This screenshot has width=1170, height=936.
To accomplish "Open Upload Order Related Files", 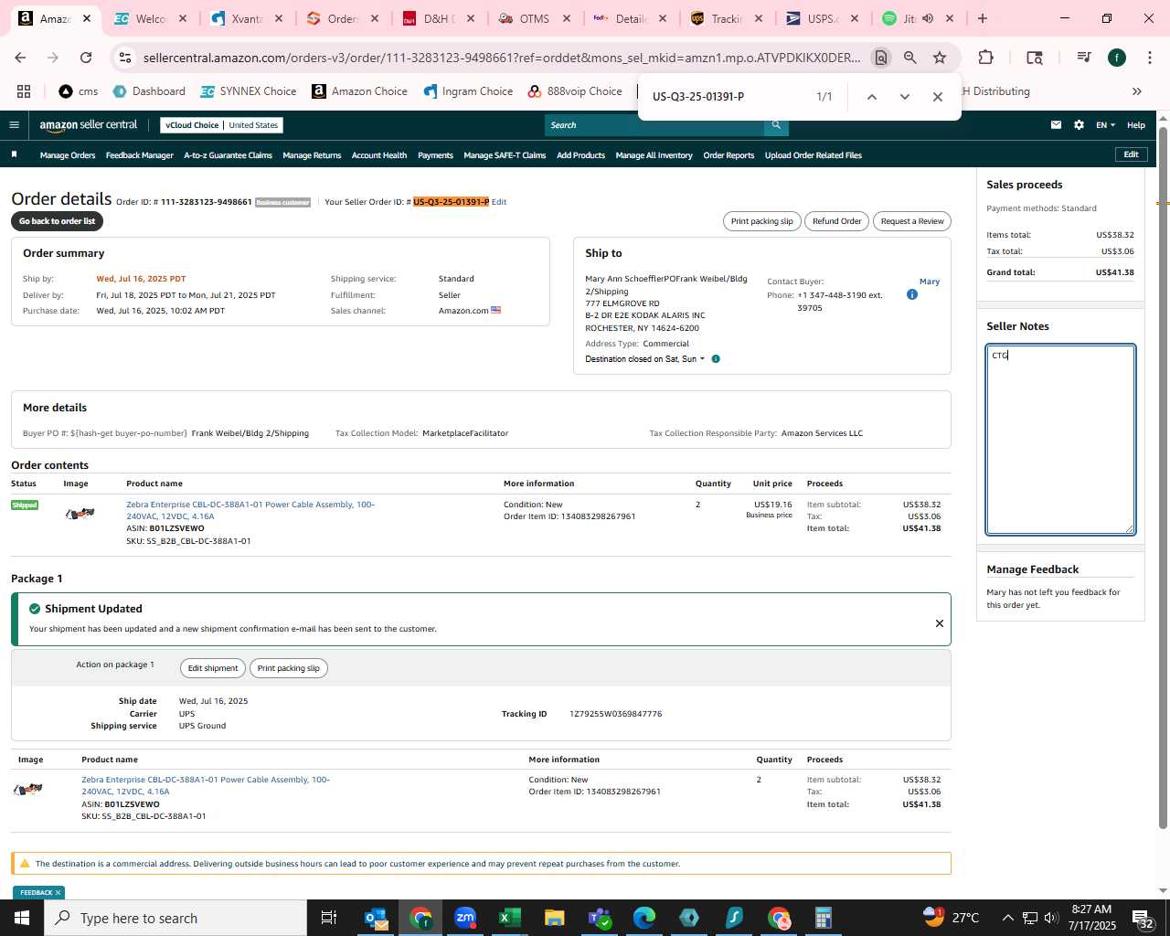I will point(814,155).
